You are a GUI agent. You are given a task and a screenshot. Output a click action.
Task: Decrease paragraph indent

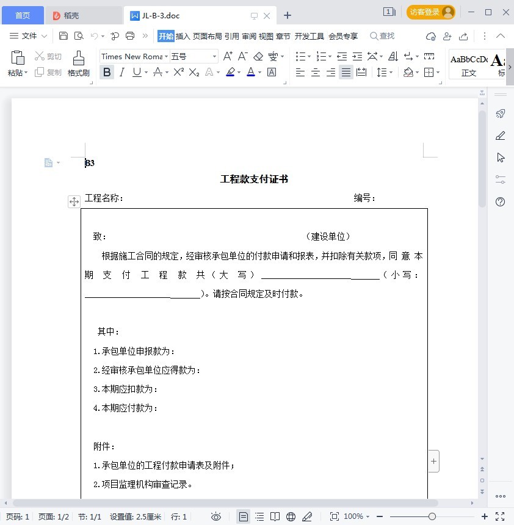(342, 56)
